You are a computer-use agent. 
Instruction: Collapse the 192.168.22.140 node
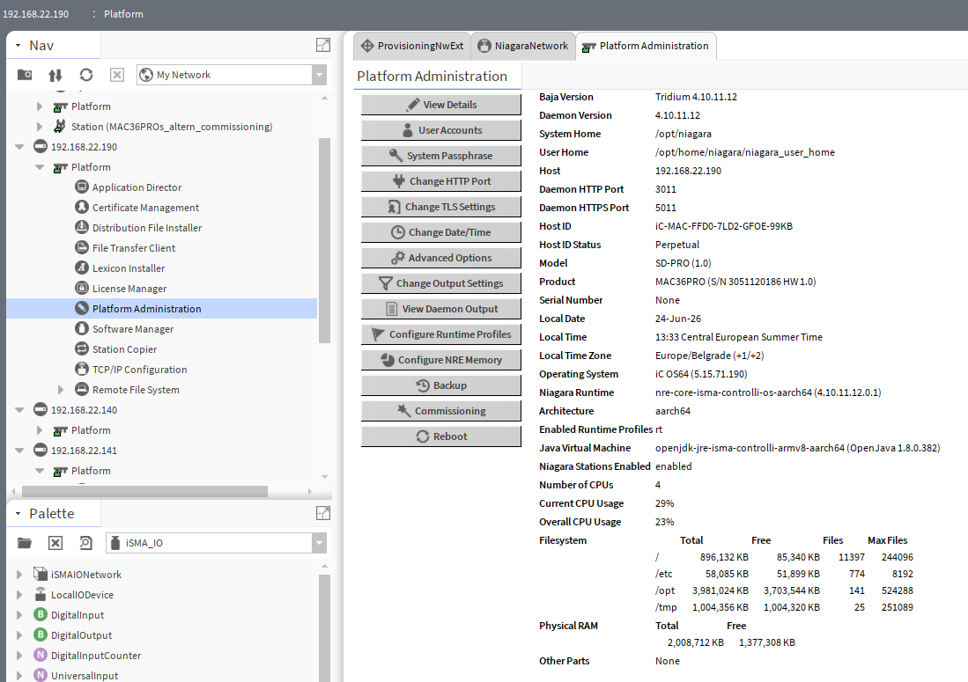tap(19, 410)
